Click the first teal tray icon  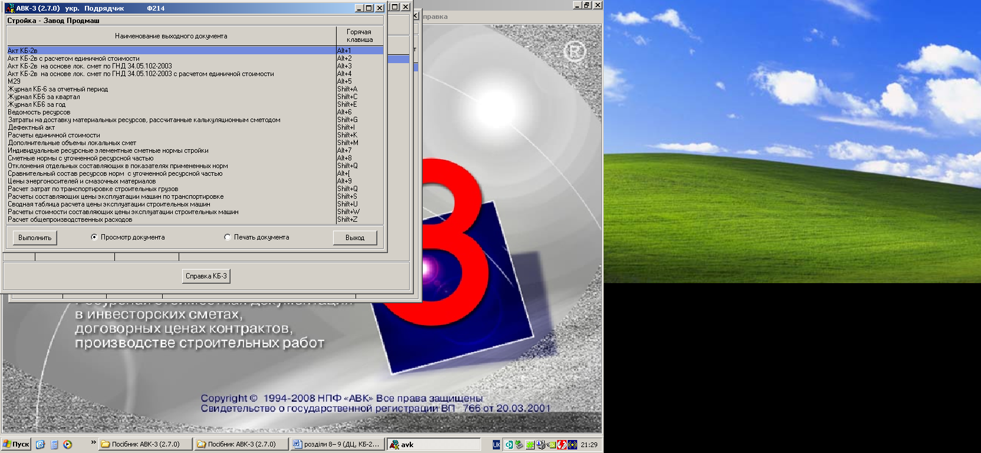coord(509,445)
